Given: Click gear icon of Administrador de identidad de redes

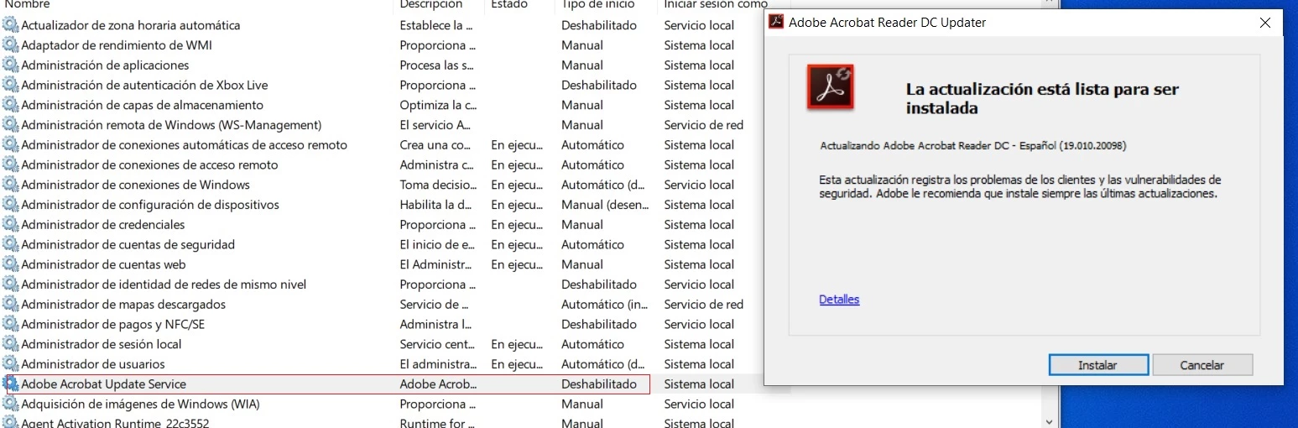Looking at the screenshot, I should tap(10, 284).
